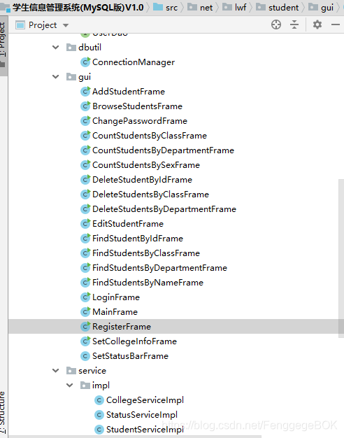Select the impl folder icon

[85, 386]
